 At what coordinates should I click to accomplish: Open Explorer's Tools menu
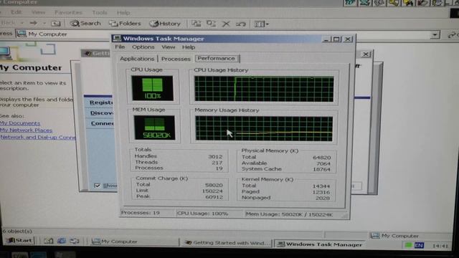(x=100, y=13)
